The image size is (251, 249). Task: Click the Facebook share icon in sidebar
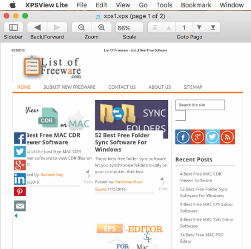click(x=20, y=138)
